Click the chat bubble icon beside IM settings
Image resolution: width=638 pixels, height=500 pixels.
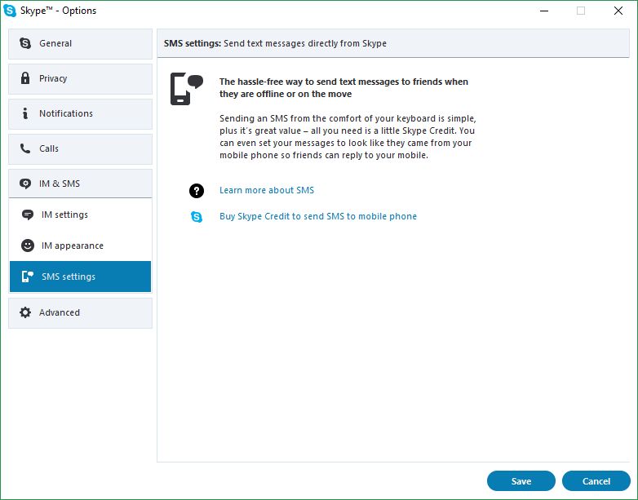click(27, 215)
